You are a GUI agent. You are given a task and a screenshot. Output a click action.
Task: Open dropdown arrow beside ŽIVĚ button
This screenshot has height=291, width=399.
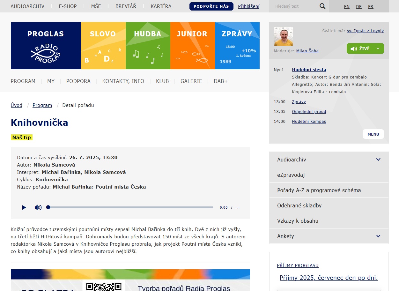(379, 48)
